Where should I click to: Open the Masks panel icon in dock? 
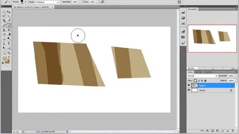click(183, 37)
